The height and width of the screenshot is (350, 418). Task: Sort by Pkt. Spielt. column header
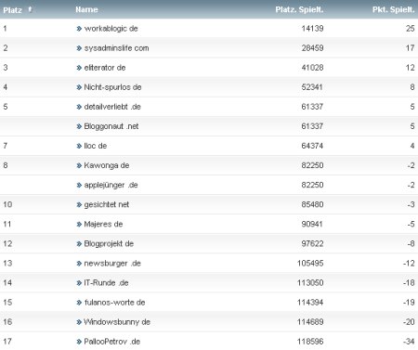[x=393, y=9]
